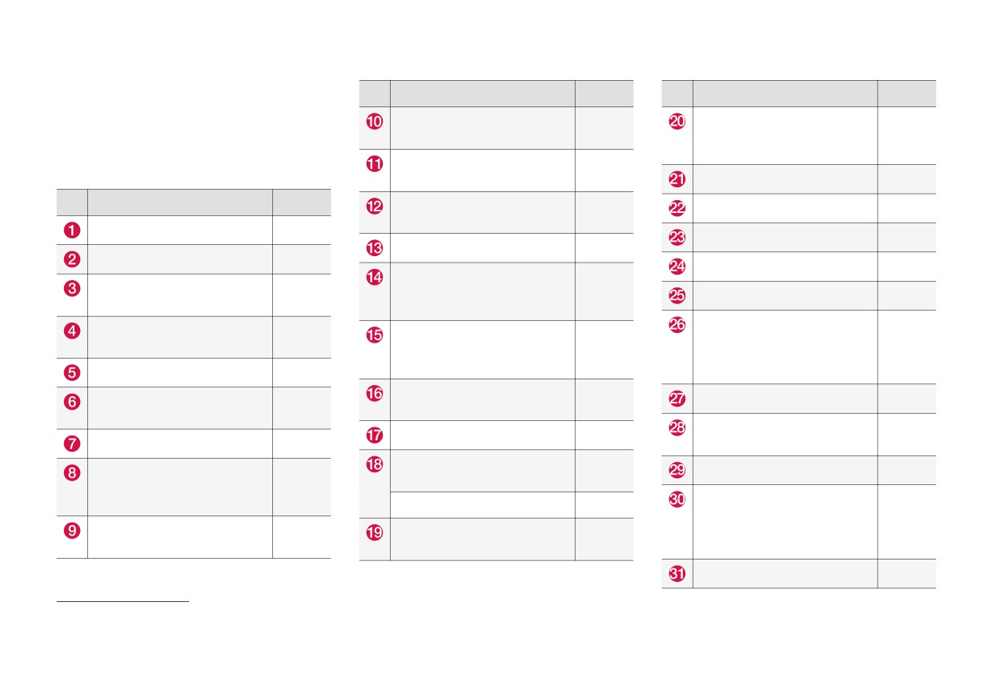The height and width of the screenshot is (698, 992).
Task: Click the number 30 circle icon
Action: (677, 499)
